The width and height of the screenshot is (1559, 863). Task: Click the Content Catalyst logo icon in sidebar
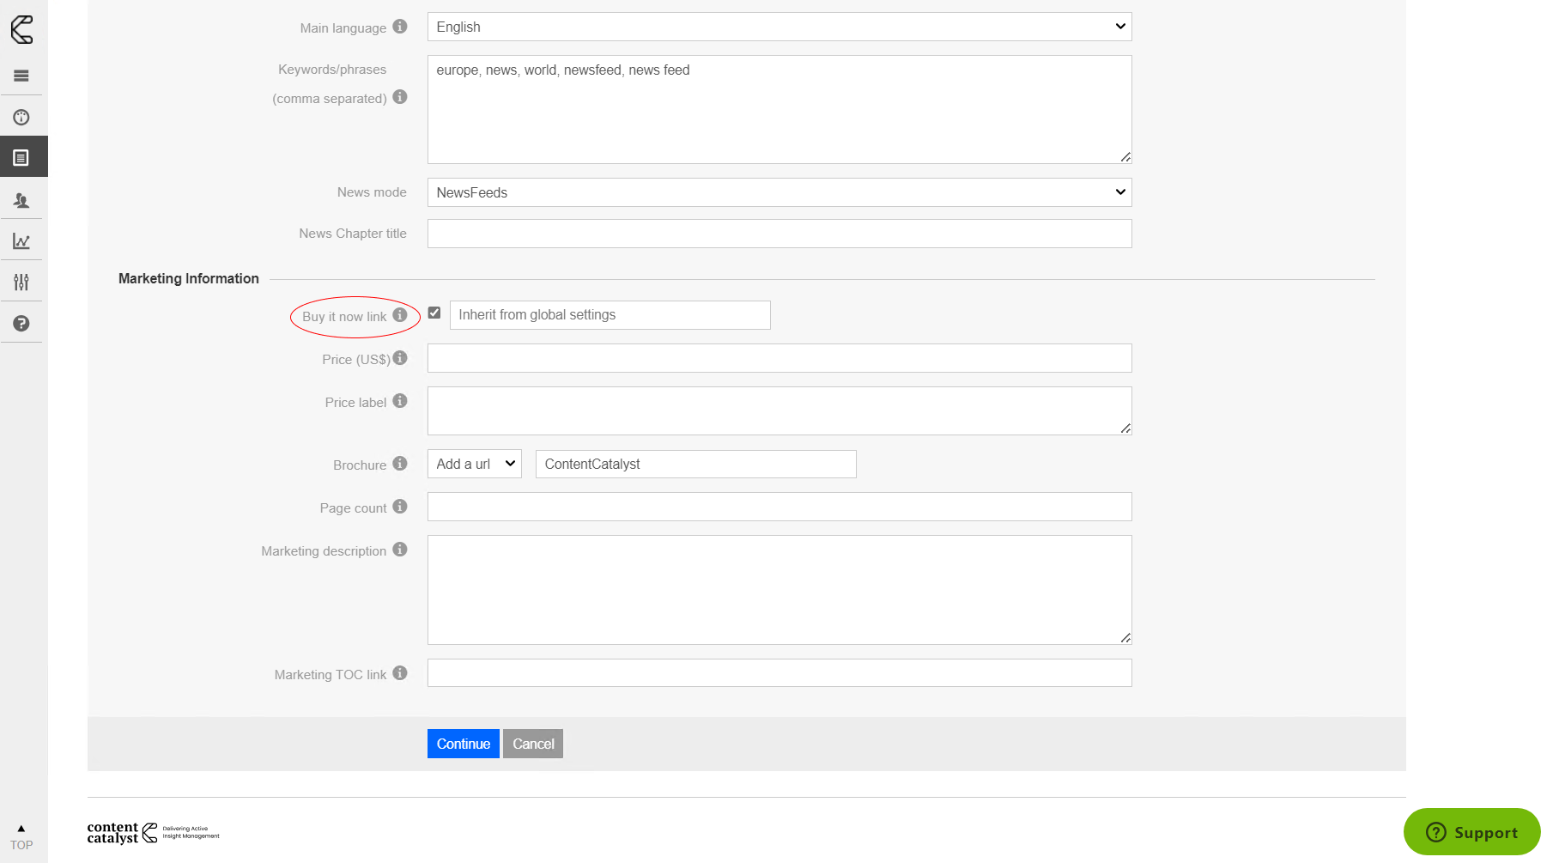click(21, 29)
